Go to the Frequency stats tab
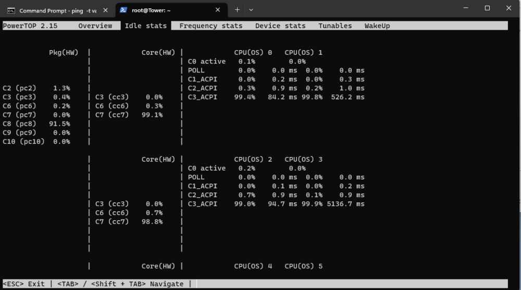Image resolution: width=521 pixels, height=290 pixels. [x=210, y=26]
